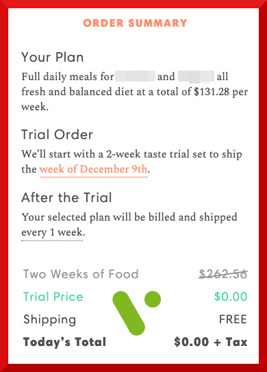Screen dimensions: 267x372
Task: Click the After the Trial heading
Action: click(66, 197)
